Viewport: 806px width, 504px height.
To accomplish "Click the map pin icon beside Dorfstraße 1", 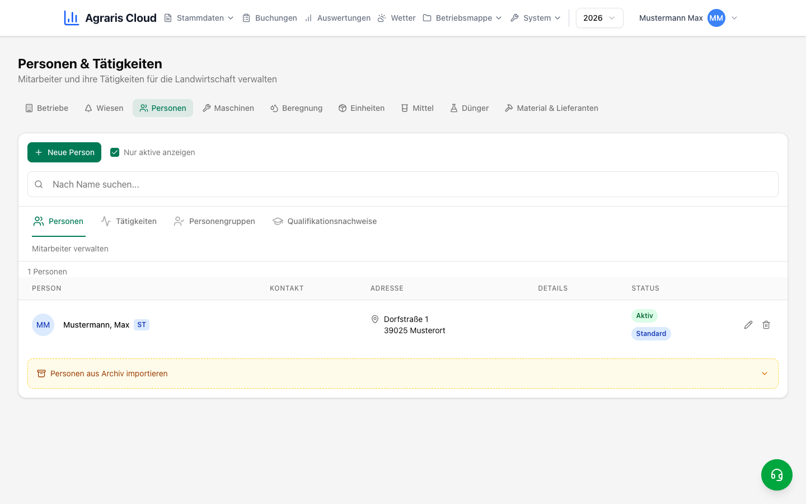I will pos(375,319).
